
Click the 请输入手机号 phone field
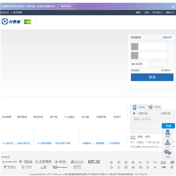pos(145,119)
